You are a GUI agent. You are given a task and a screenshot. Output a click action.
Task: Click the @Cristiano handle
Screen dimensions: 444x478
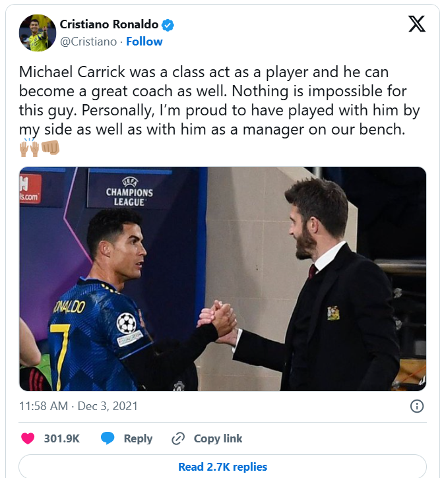pos(88,42)
